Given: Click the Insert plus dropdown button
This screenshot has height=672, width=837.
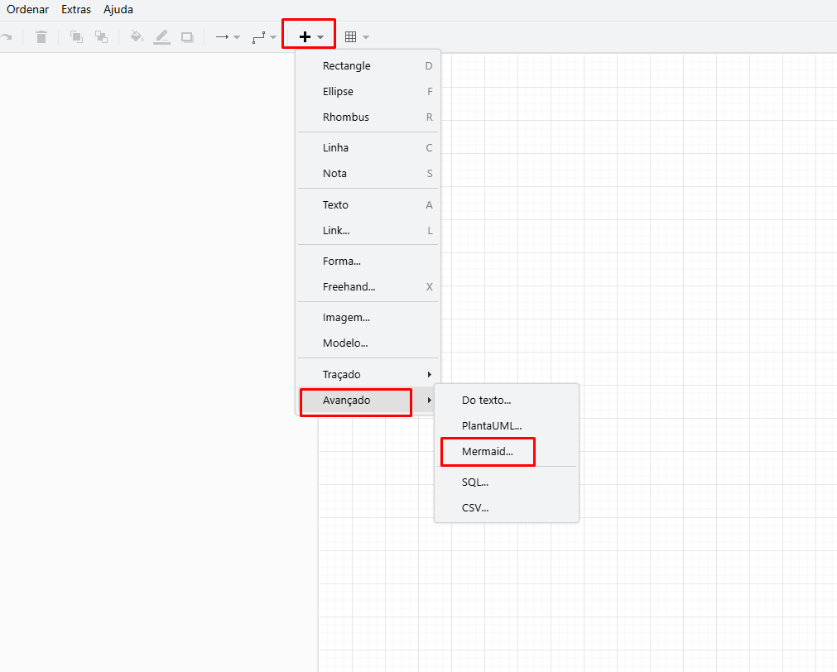Looking at the screenshot, I should (x=310, y=36).
